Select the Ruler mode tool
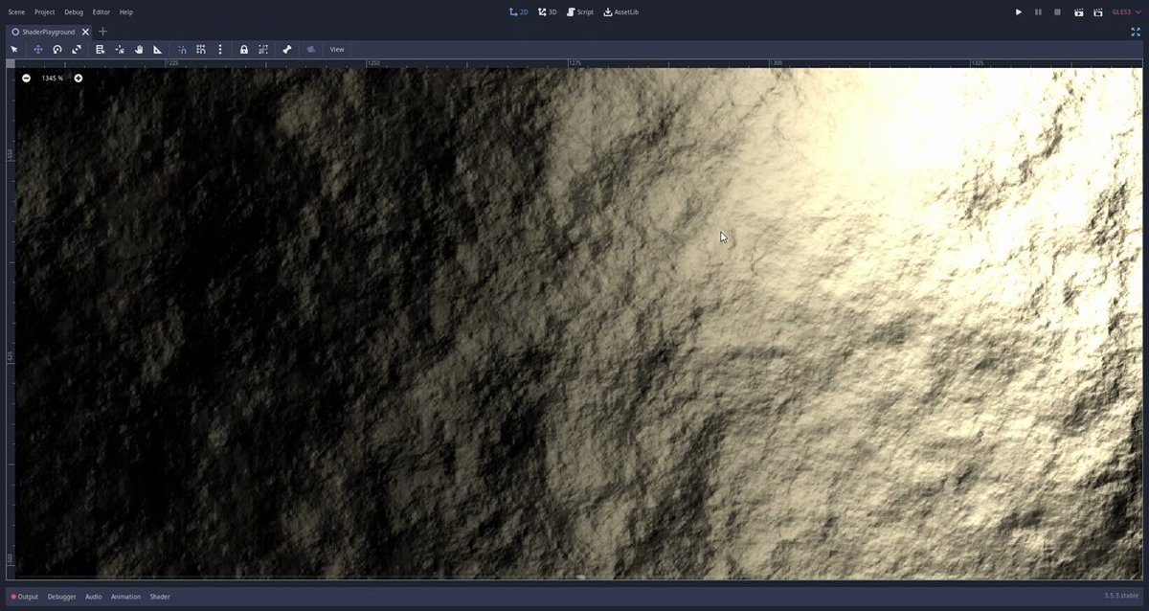The width and height of the screenshot is (1149, 611). pos(158,49)
